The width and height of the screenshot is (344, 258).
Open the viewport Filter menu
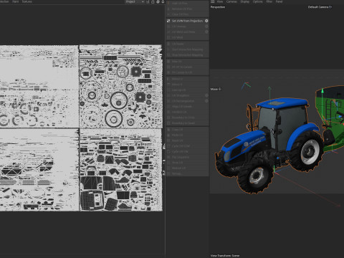point(269,1)
